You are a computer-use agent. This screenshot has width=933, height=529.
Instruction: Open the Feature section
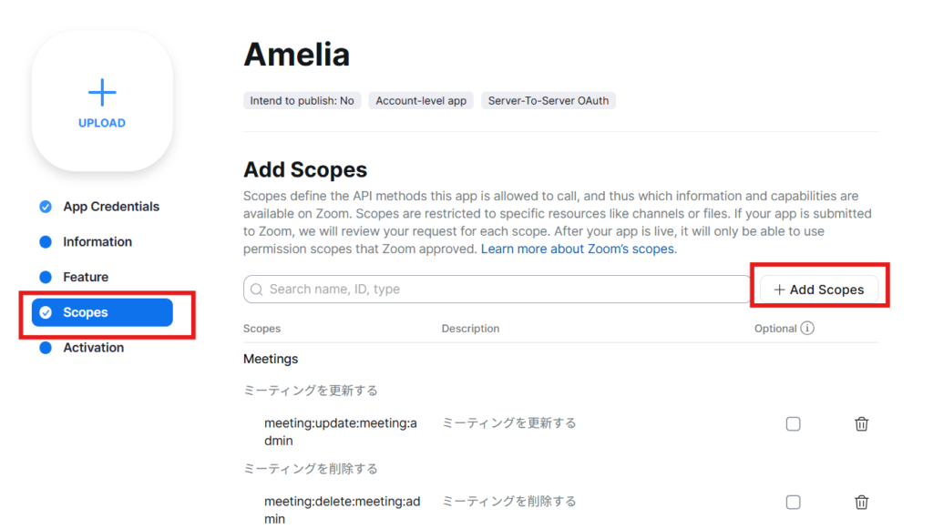(86, 277)
